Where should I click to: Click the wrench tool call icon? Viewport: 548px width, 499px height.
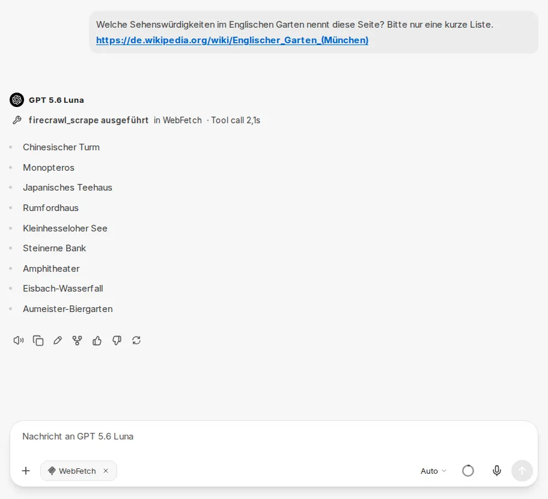pos(17,120)
